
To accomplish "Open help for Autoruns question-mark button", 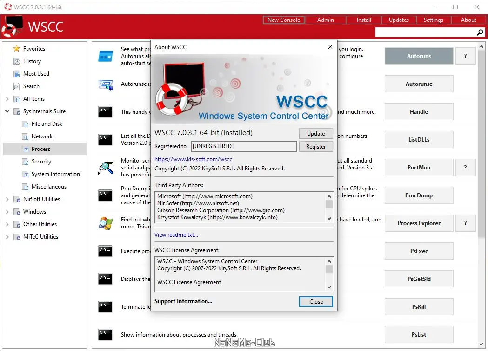I will point(465,56).
